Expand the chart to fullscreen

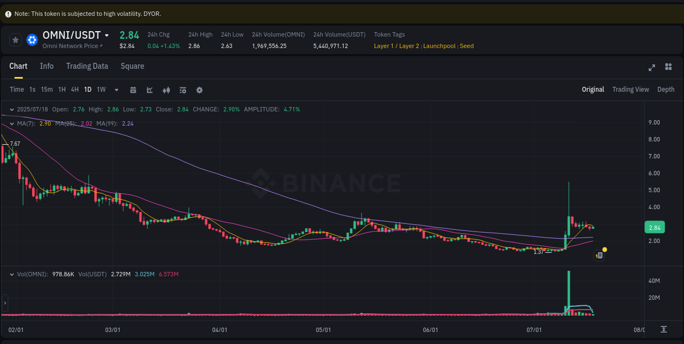coord(652,67)
